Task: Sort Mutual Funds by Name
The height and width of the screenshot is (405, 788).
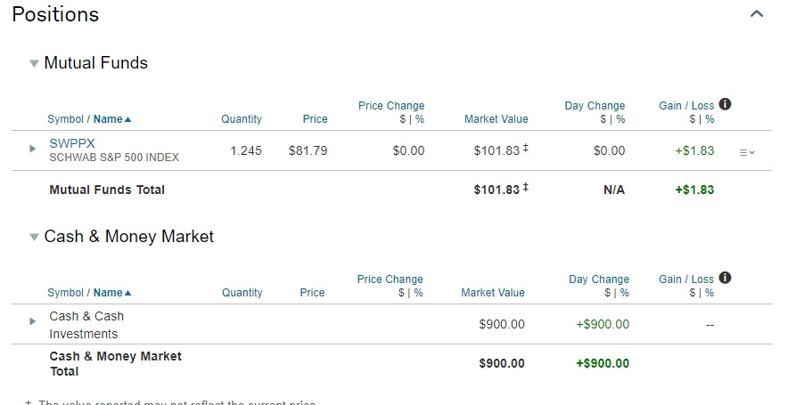Action: click(108, 119)
